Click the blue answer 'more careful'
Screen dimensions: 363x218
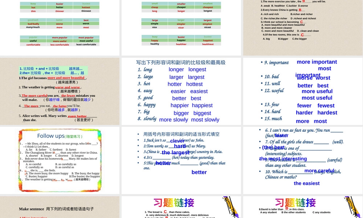tap(319, 171)
